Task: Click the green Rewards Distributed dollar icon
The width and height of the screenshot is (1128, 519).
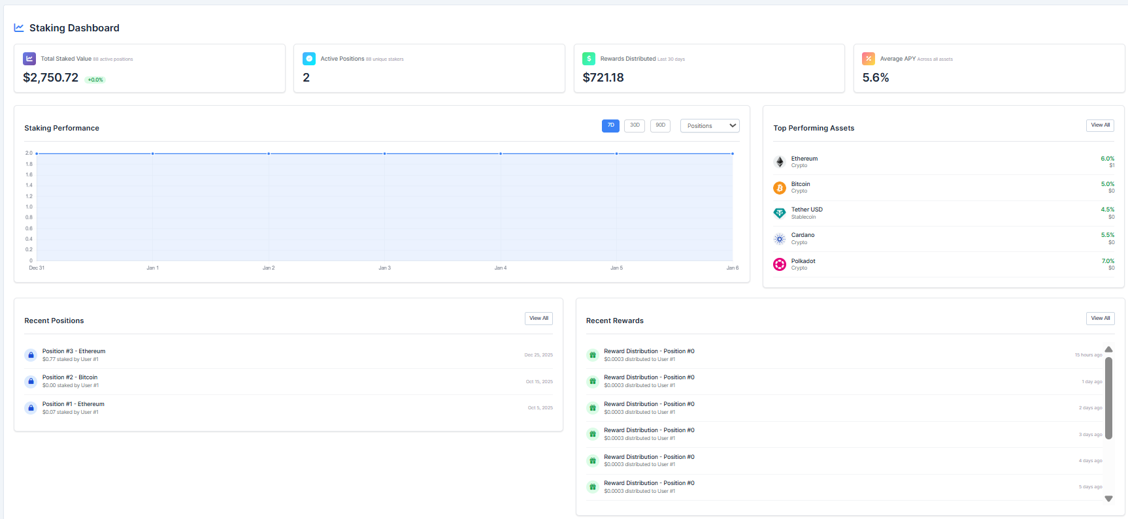Action: (589, 59)
